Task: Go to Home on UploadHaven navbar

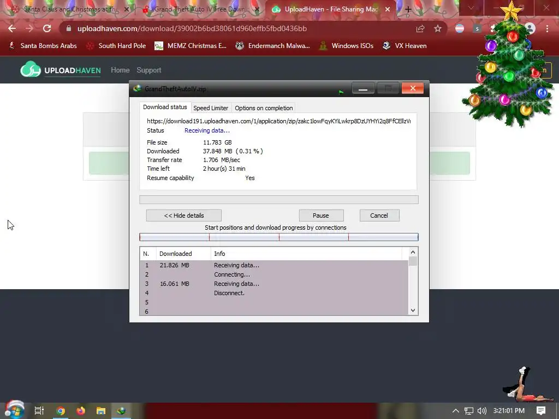Action: pos(120,70)
